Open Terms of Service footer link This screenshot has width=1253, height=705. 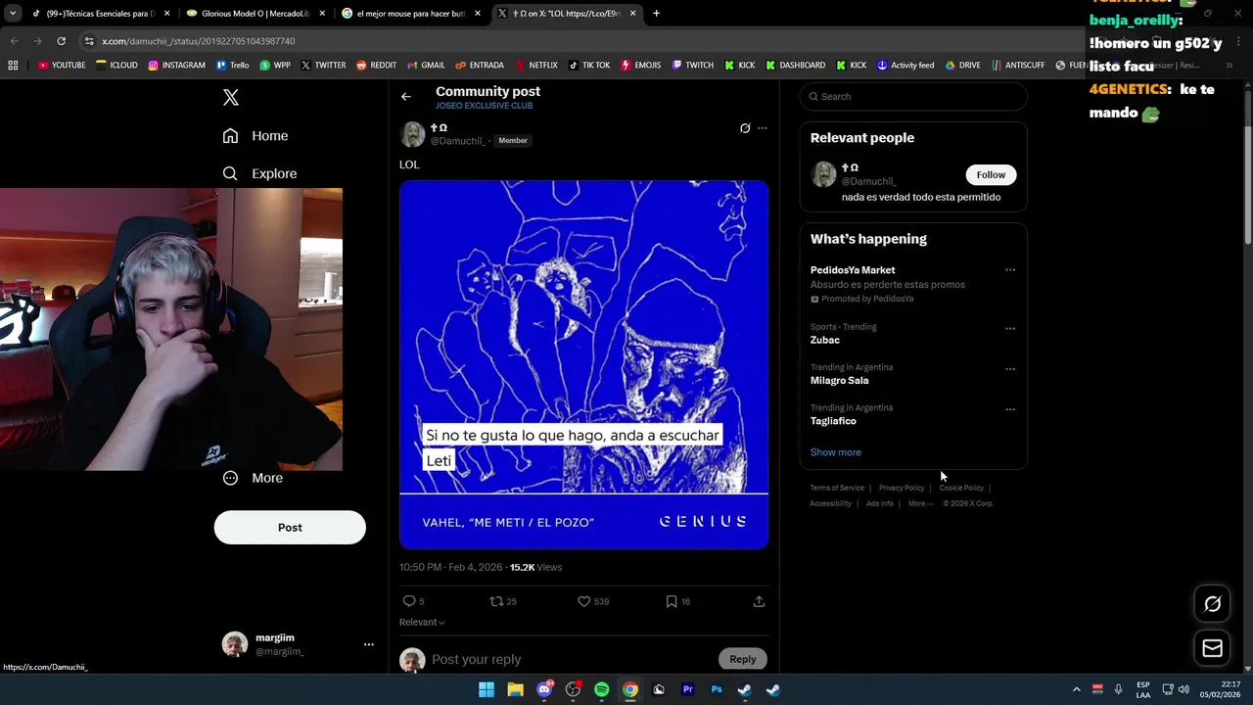(837, 488)
